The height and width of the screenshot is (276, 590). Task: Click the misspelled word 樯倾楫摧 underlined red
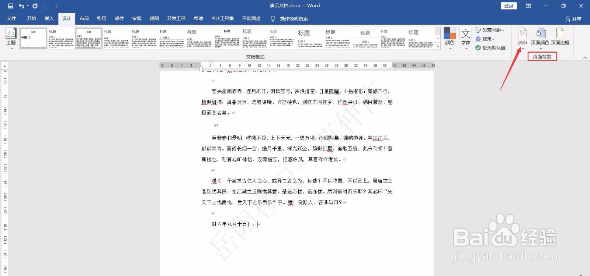[x=212, y=102]
